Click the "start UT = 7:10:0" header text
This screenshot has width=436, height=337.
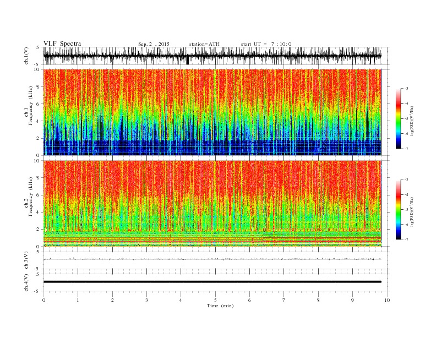click(x=266, y=44)
